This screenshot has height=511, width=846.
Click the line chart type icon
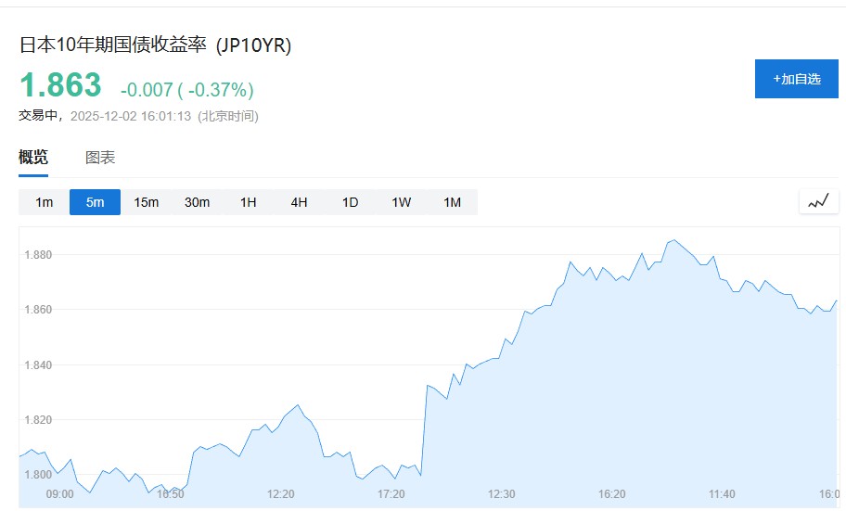click(818, 201)
